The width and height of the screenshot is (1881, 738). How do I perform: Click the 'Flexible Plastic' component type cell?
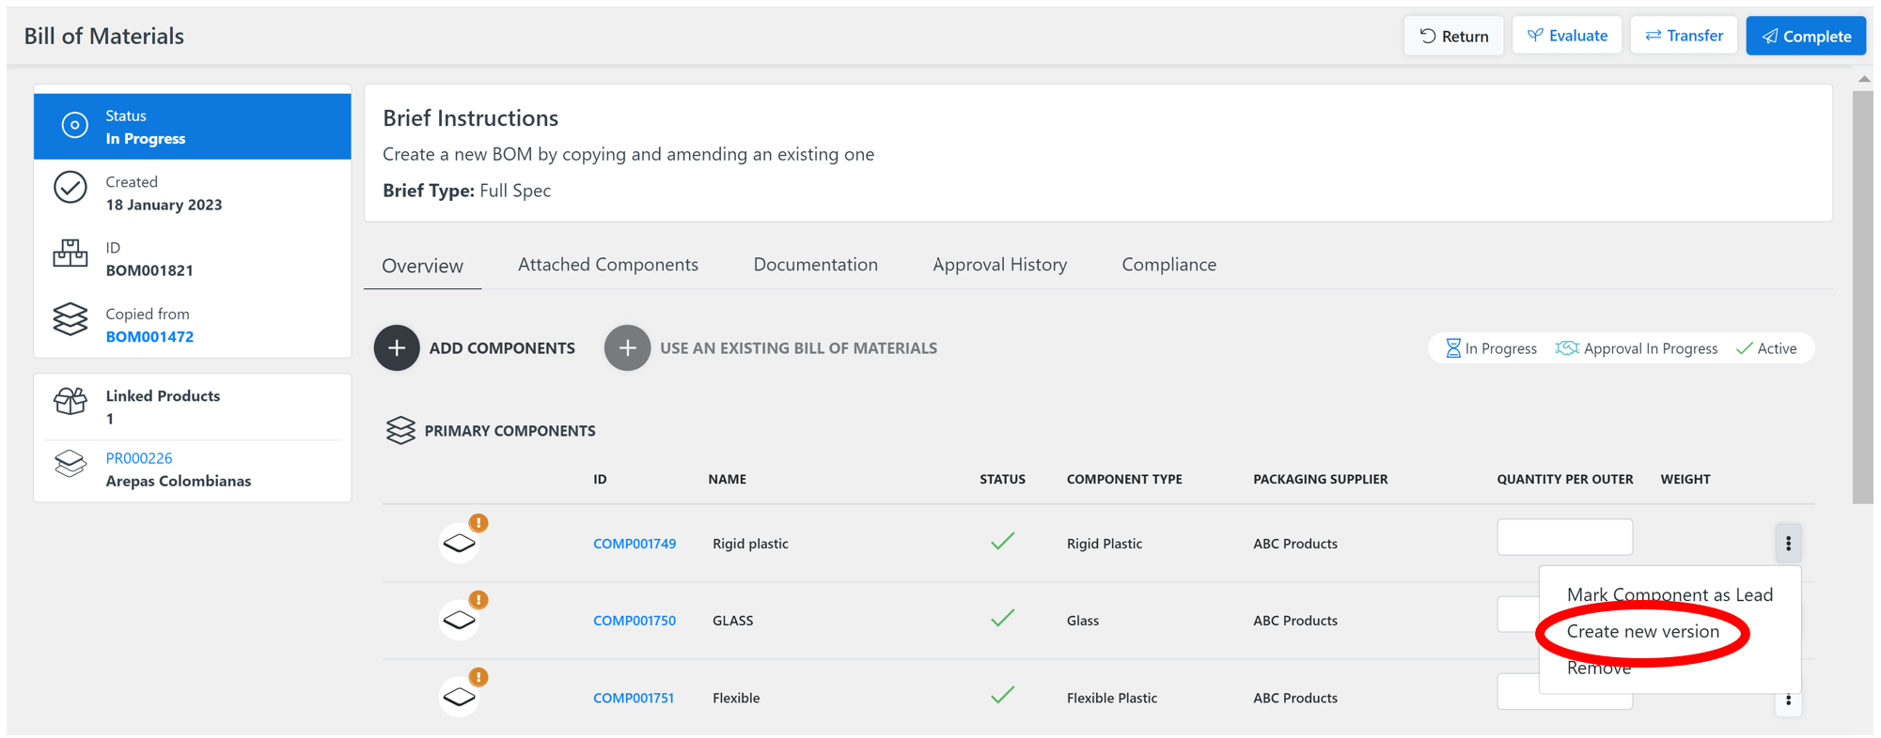1112,698
